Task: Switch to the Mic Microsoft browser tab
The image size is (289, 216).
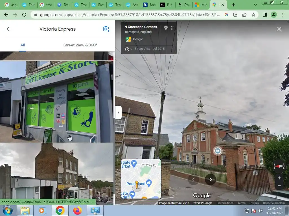Action: pyautogui.click(x=201, y=5)
